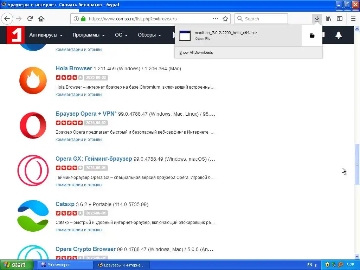Click the magnifier tray icon in the taskbar
Image resolution: width=360 pixels, height=270 pixels.
[340, 265]
